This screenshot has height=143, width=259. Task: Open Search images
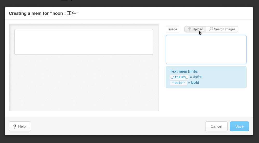[222, 29]
